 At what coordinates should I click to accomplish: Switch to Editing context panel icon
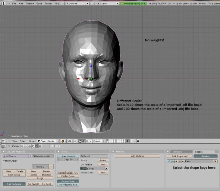click(x=37, y=146)
